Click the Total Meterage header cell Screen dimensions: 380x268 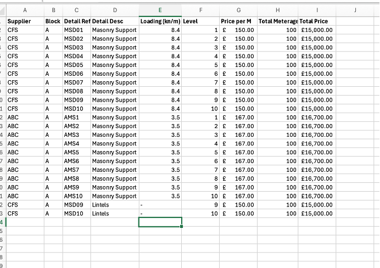278,21
